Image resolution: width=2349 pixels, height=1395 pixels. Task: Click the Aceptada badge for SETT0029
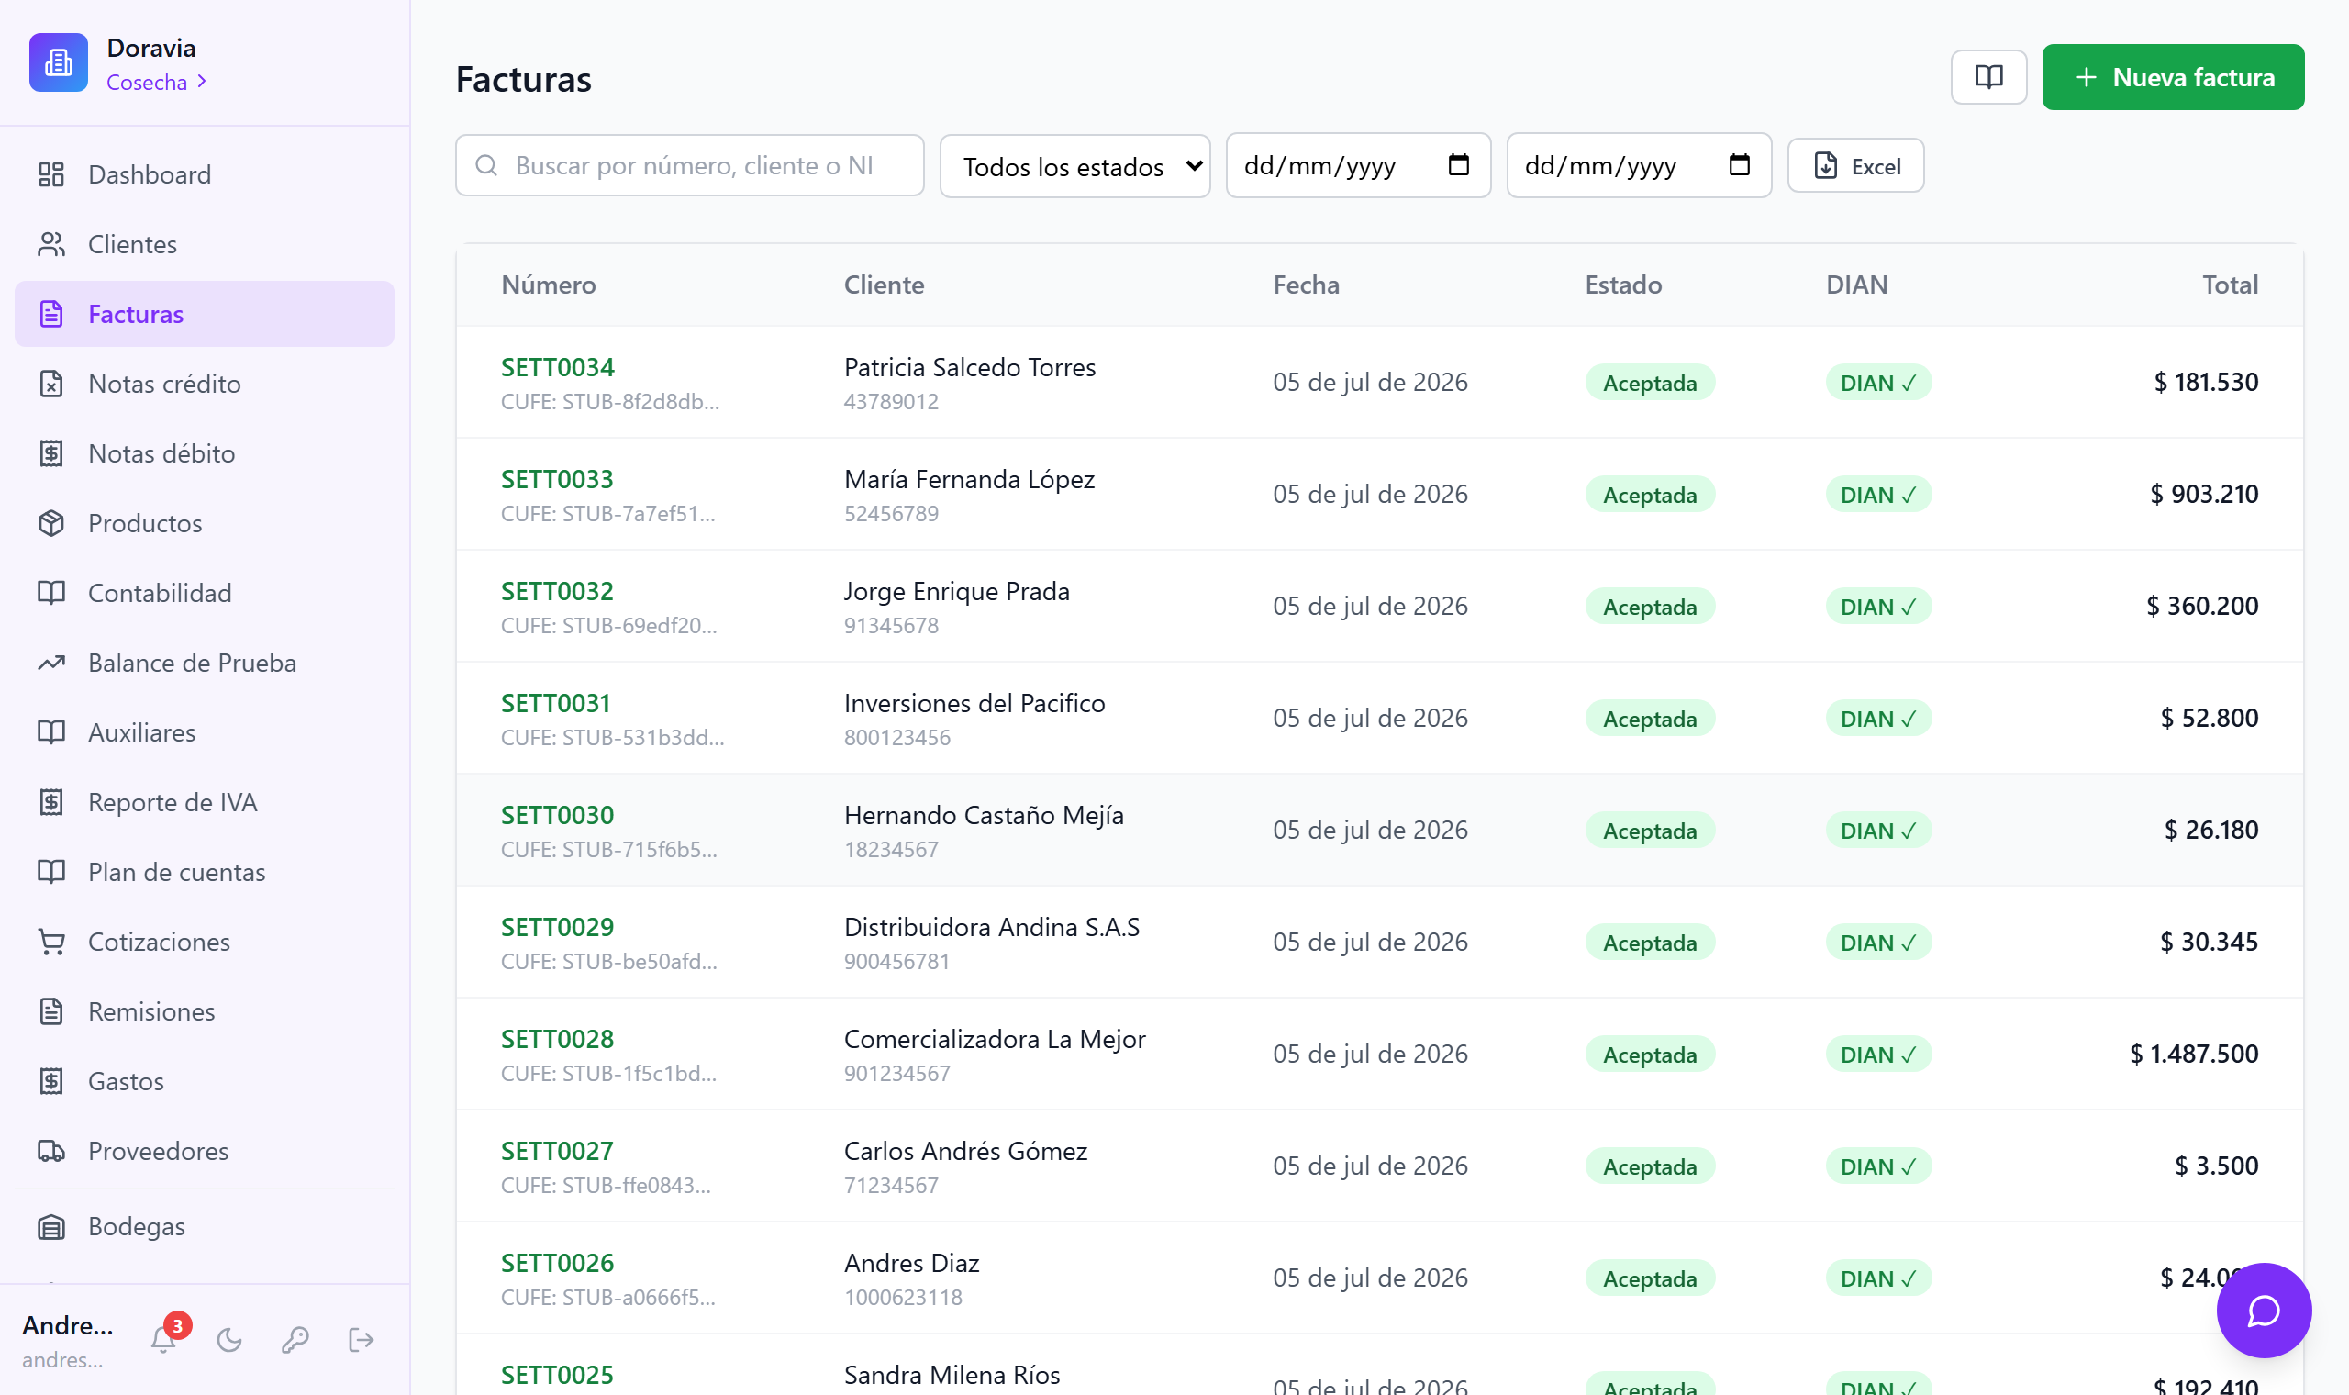coord(1650,942)
